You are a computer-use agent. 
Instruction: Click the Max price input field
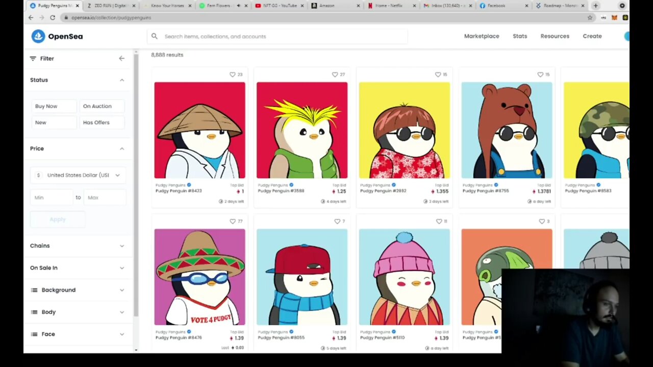[x=105, y=197]
